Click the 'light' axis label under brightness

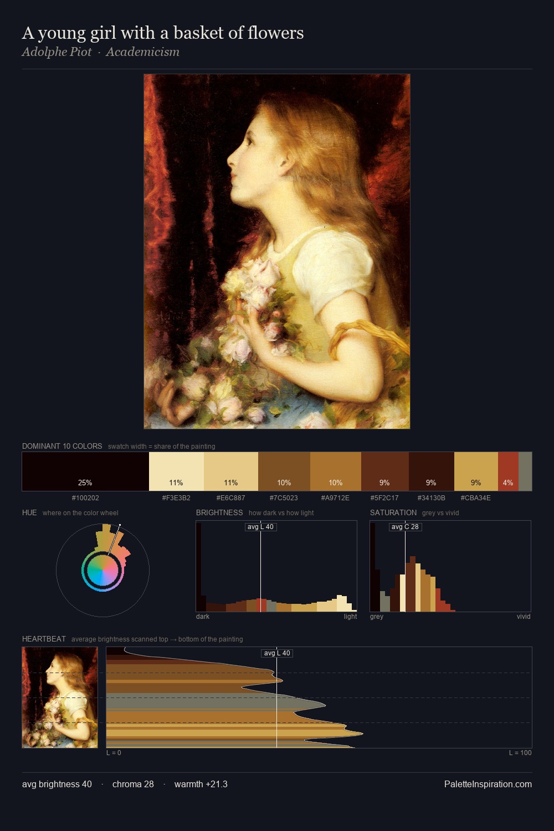(350, 617)
